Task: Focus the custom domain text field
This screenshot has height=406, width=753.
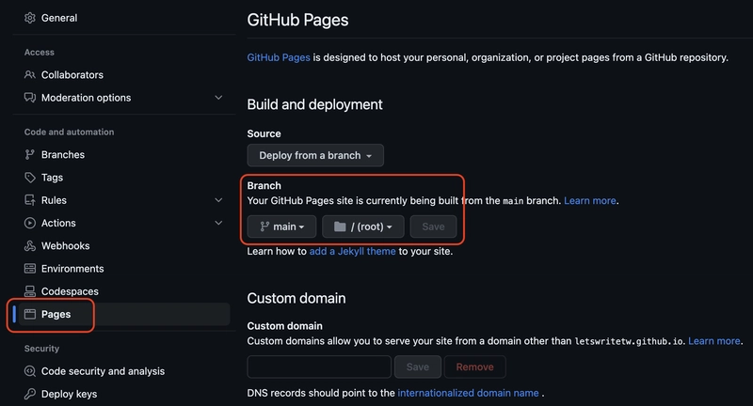Action: 319,367
